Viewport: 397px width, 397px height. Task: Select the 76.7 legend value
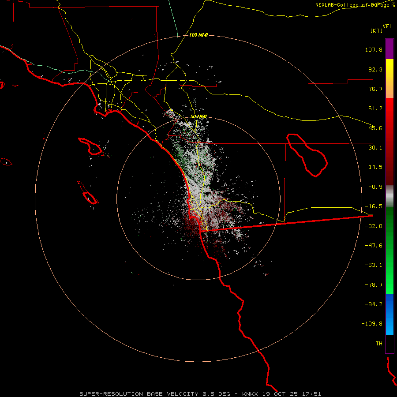pyautogui.click(x=375, y=89)
